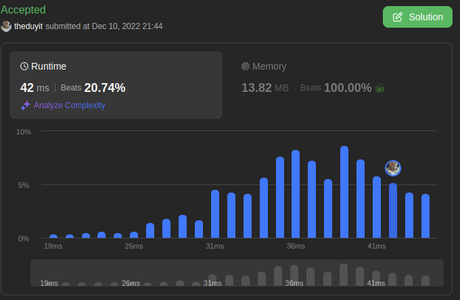Click the theduyit avatar beside the username
This screenshot has width=460, height=300.
tap(6, 26)
